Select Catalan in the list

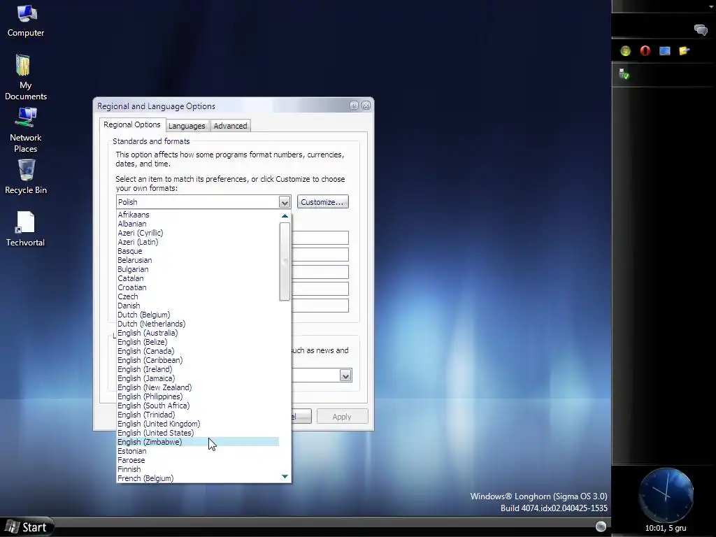tap(198, 278)
